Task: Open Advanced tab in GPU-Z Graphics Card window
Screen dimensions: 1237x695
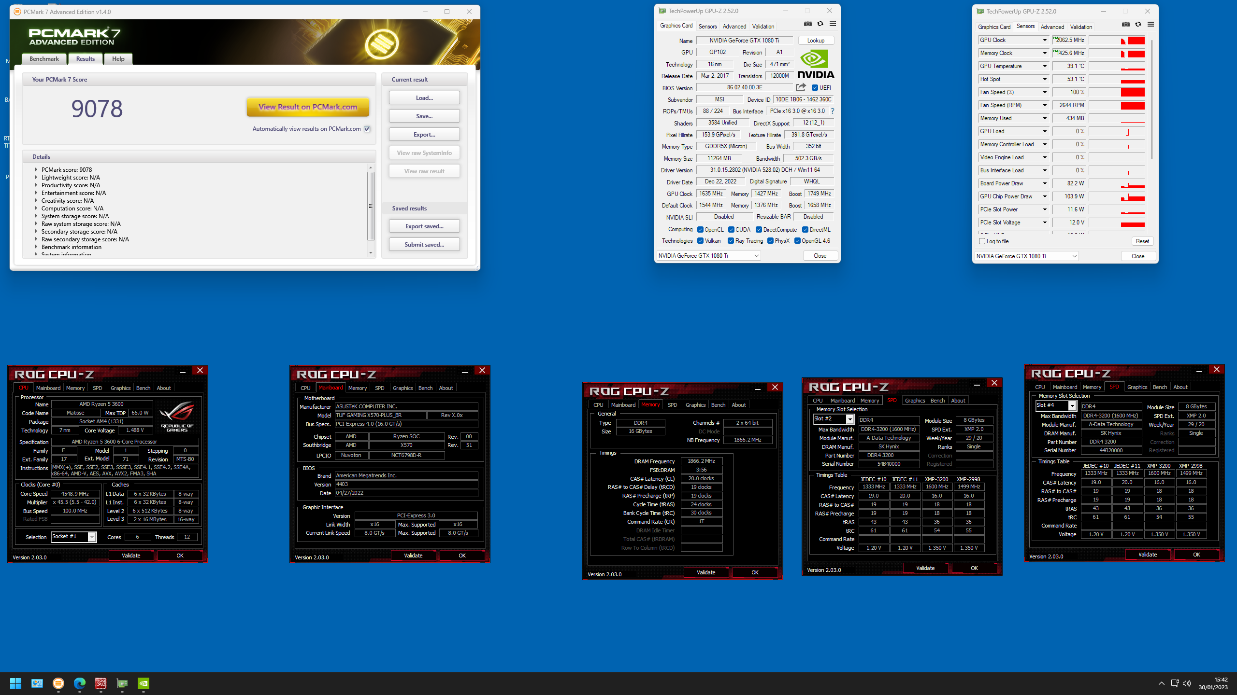Action: click(734, 27)
